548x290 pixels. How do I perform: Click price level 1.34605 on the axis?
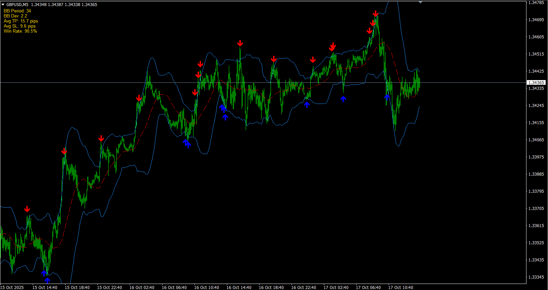tap(536, 37)
